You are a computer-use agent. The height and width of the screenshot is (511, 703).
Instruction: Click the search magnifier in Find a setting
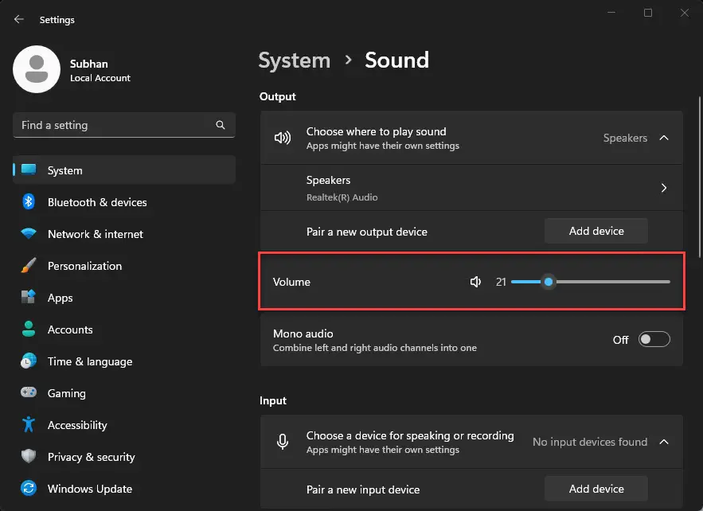point(220,125)
